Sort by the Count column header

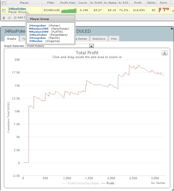tap(83, 3)
